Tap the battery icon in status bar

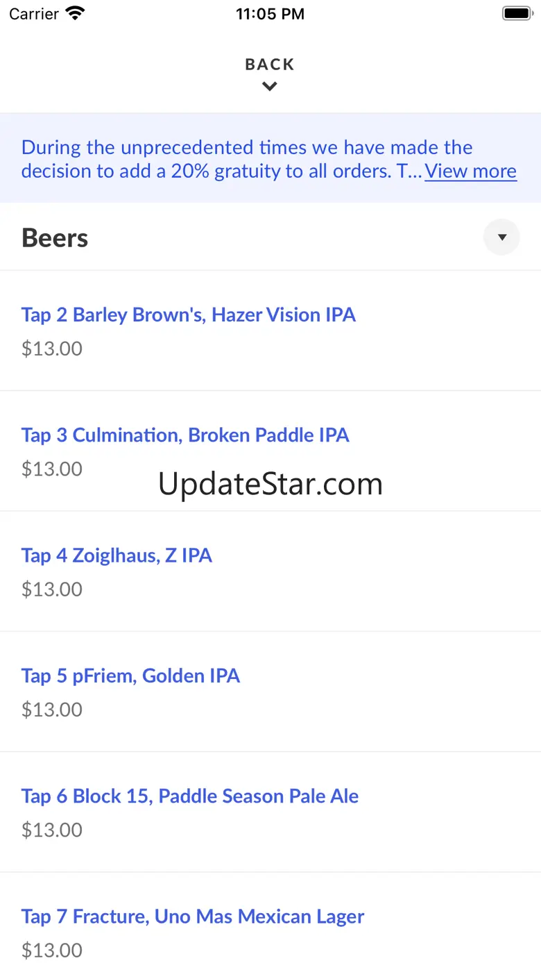516,13
